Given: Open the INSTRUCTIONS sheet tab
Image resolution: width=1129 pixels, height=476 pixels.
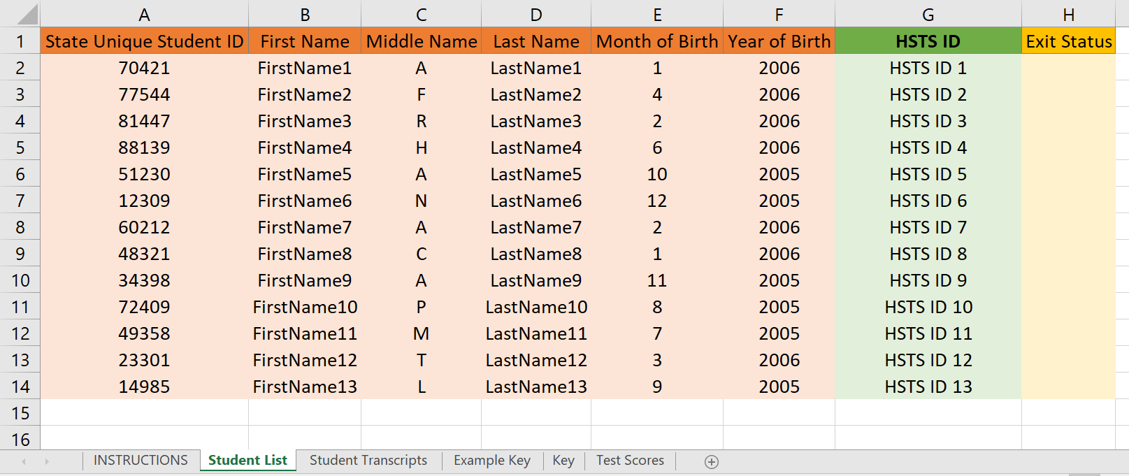Looking at the screenshot, I should (141, 460).
